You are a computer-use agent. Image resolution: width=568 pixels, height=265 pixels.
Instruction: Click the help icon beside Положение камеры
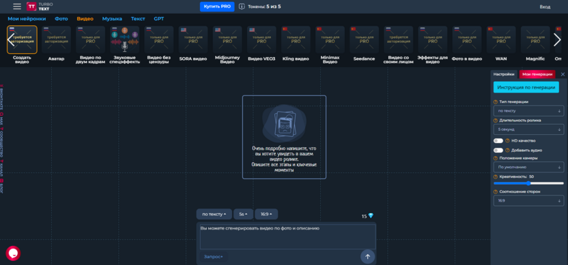tap(496, 158)
